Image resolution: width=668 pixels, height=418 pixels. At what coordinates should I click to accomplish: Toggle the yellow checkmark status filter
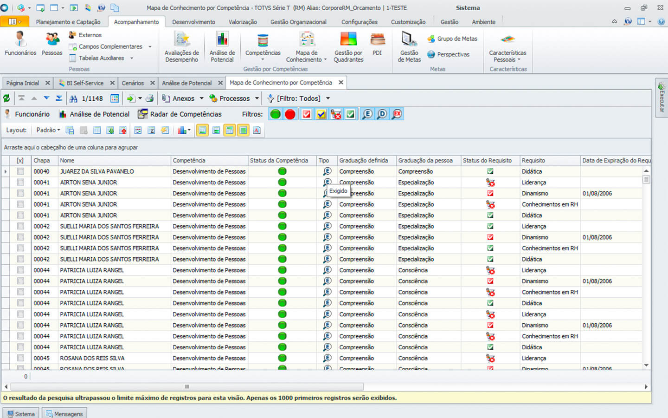click(321, 114)
